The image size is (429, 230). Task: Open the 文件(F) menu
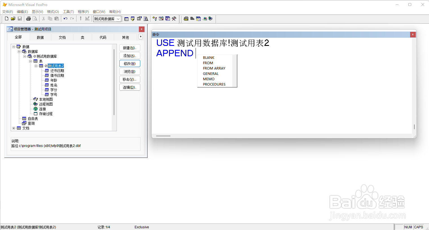8,12
